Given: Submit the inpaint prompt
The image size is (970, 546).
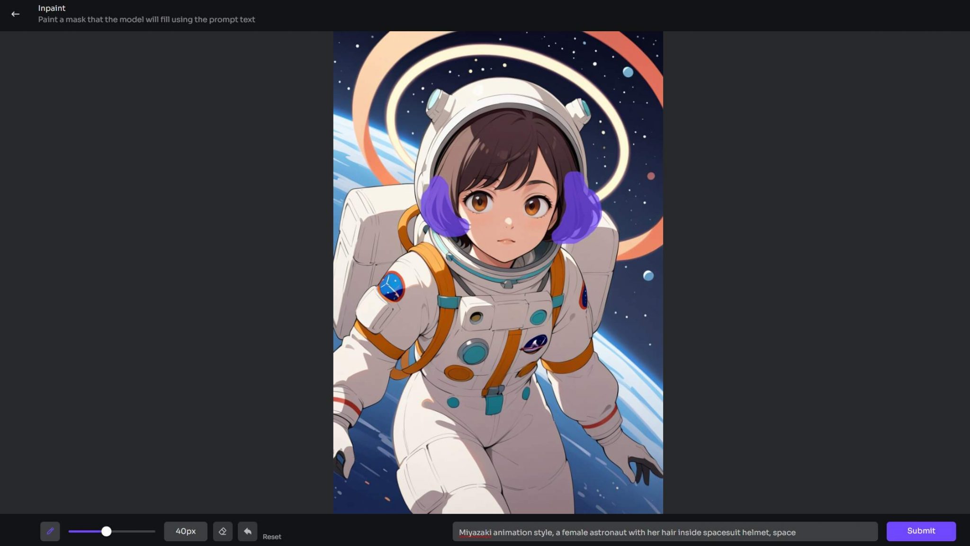Looking at the screenshot, I should pyautogui.click(x=921, y=531).
